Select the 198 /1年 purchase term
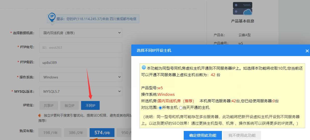The height and width of the screenshot is (140, 310). [50, 132]
